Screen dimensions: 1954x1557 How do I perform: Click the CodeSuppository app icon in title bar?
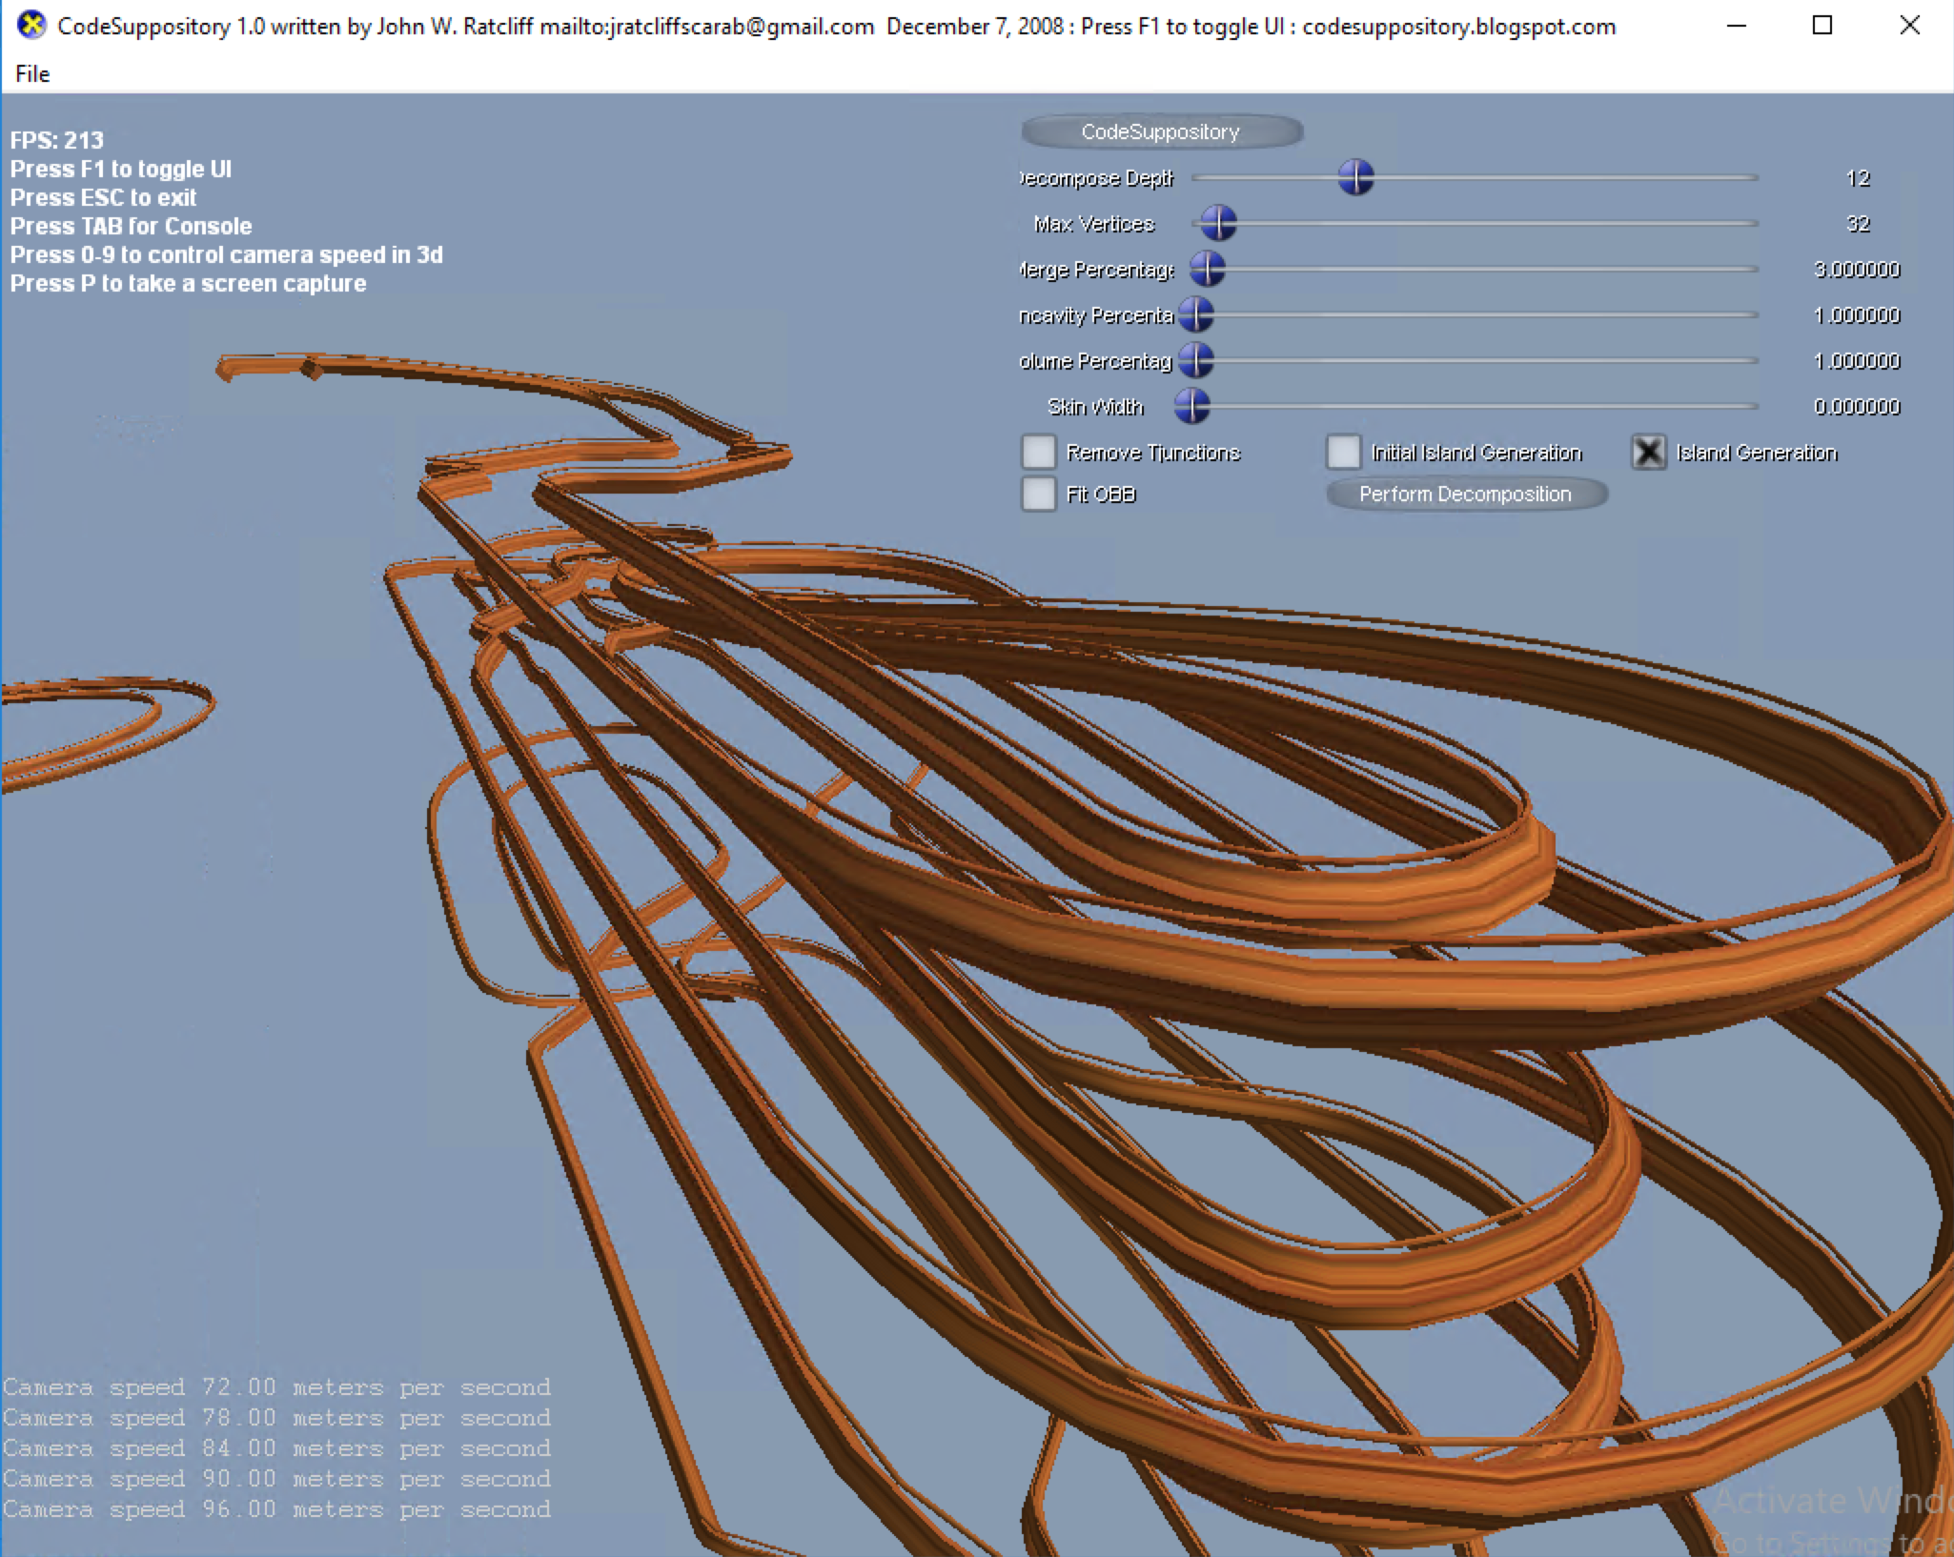click(x=31, y=26)
